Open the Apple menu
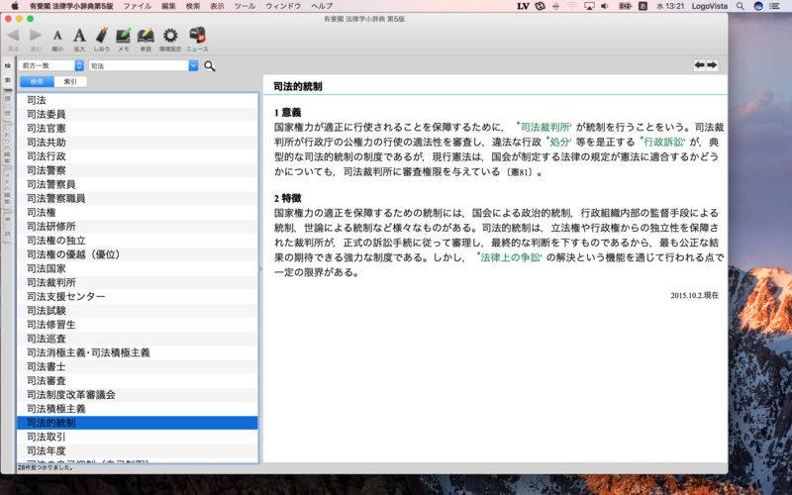This screenshot has width=792, height=495. (x=15, y=6)
